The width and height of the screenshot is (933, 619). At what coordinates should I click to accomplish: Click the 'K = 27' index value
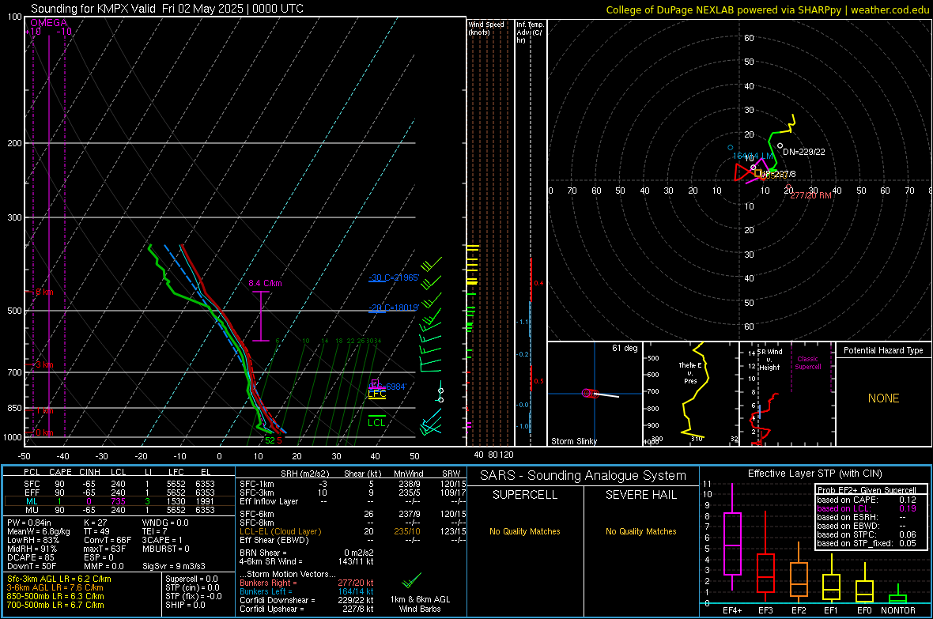point(95,523)
